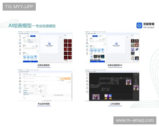The width and height of the screenshot is (159, 127).
Task: Open top-left red history thumbnail in 经典生图模型 screenshot
Action: tap(66, 41)
